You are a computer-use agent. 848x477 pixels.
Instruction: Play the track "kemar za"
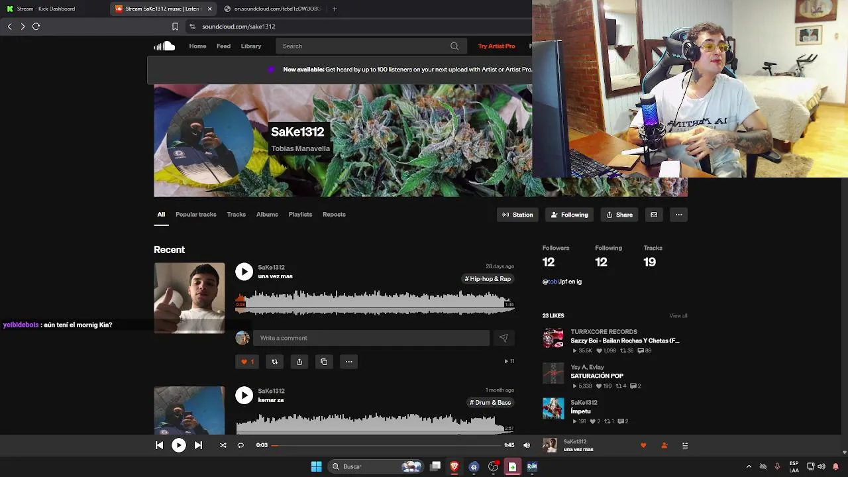tap(244, 396)
